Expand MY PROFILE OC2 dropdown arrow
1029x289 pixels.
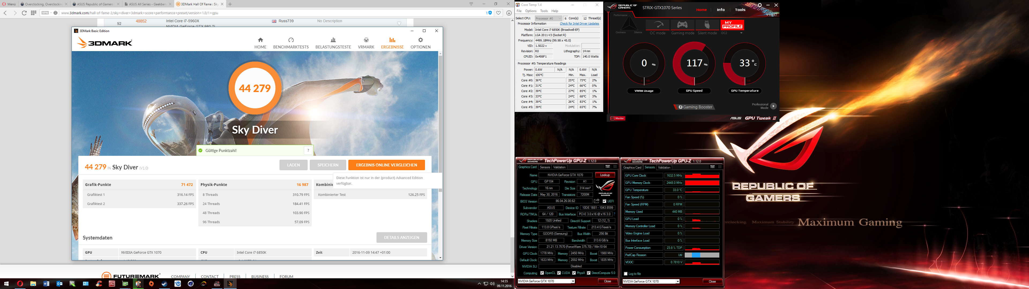click(x=741, y=33)
